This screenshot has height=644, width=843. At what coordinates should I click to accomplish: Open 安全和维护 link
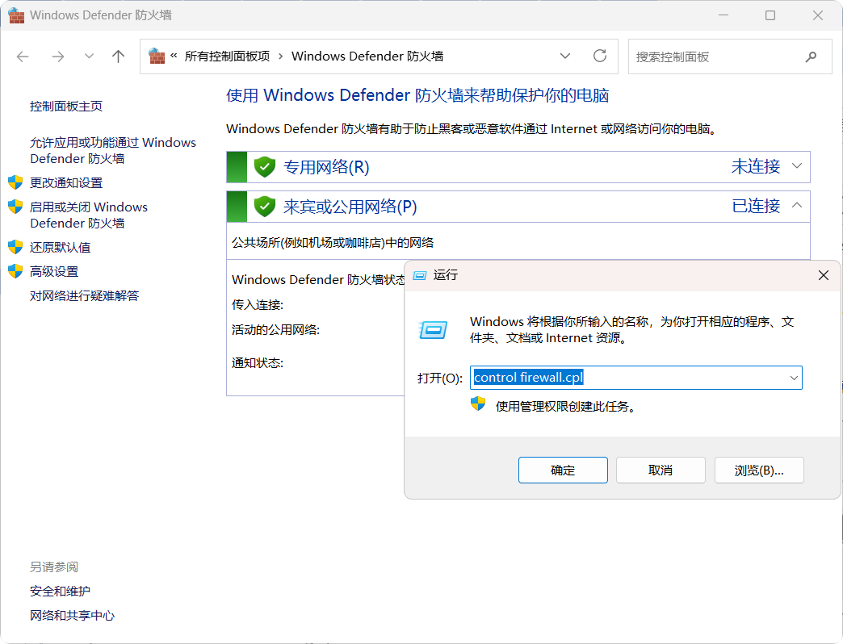(x=60, y=592)
